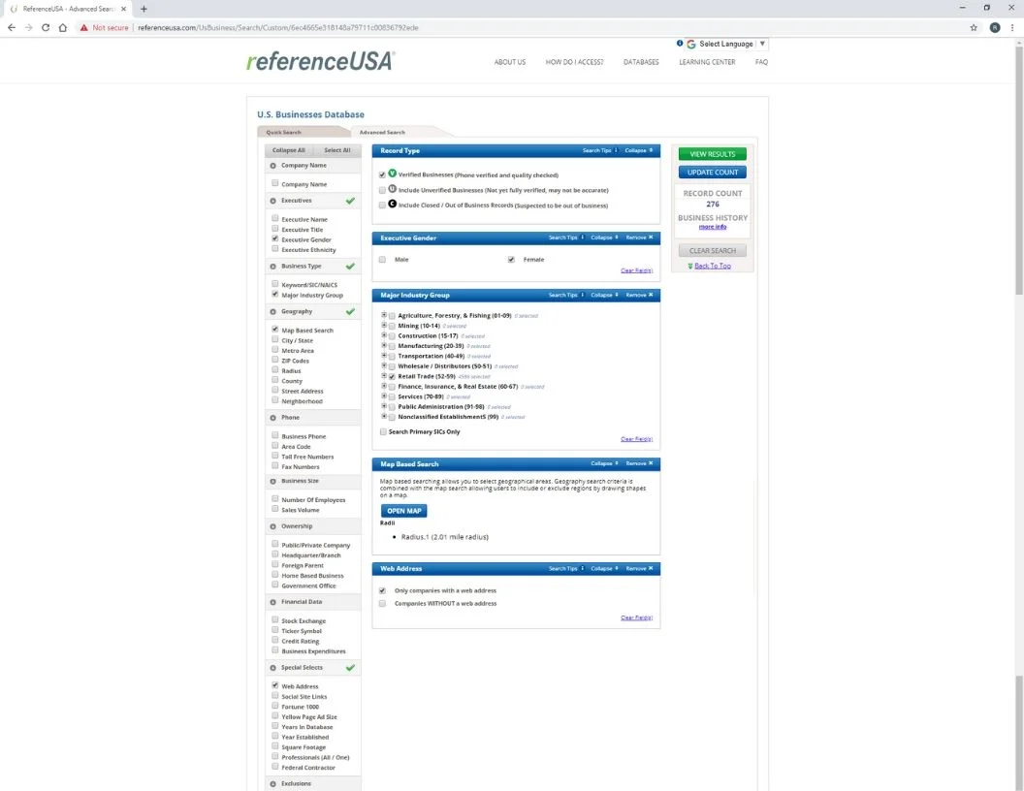Collapse the Business Type sidebar section icon
Image resolution: width=1024 pixels, height=791 pixels.
pos(273,267)
